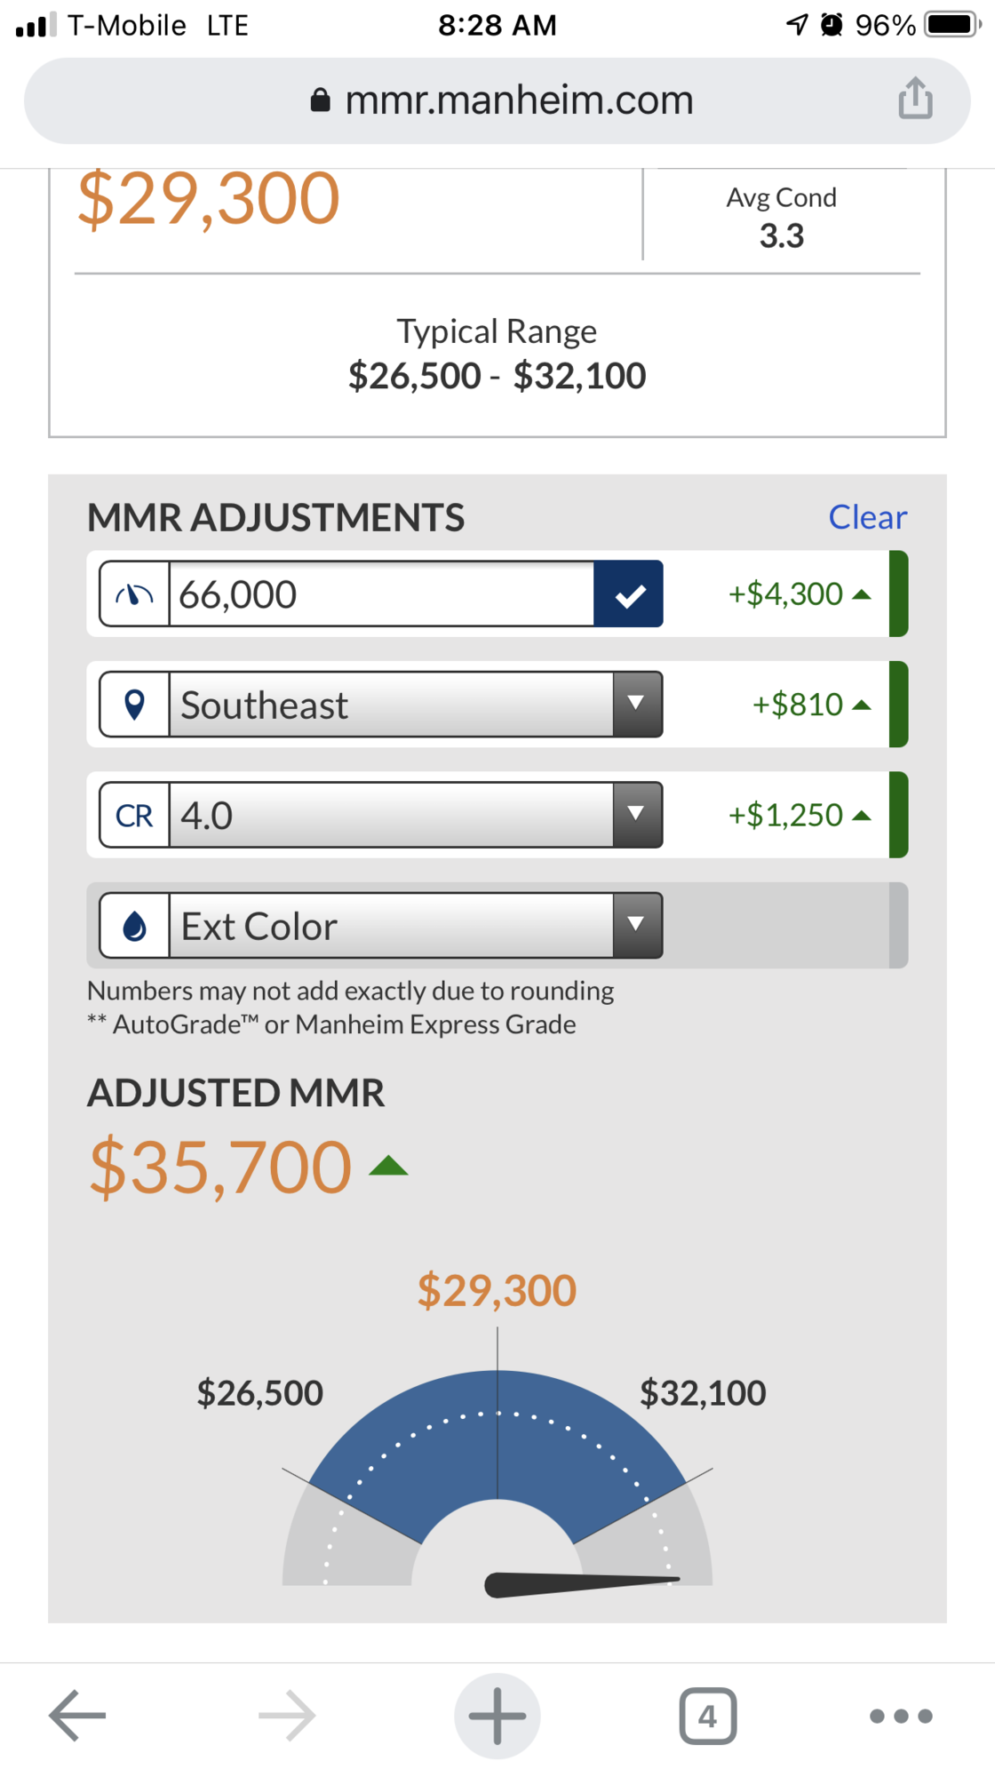Screen dimensions: 995x1769
Task: Tap the CR condition report icon
Action: pyautogui.click(x=134, y=816)
